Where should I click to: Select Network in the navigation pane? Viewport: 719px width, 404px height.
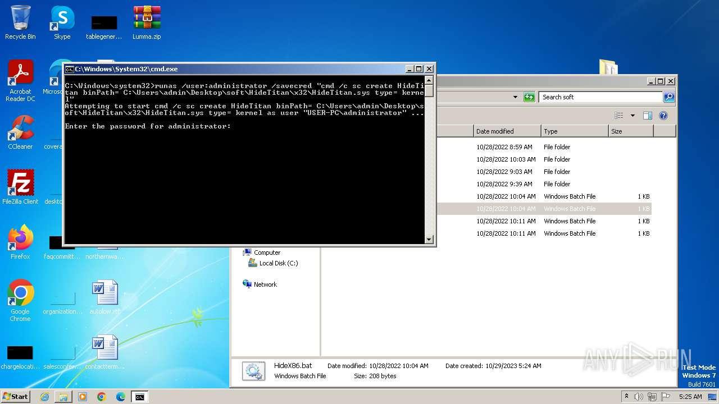(260, 284)
